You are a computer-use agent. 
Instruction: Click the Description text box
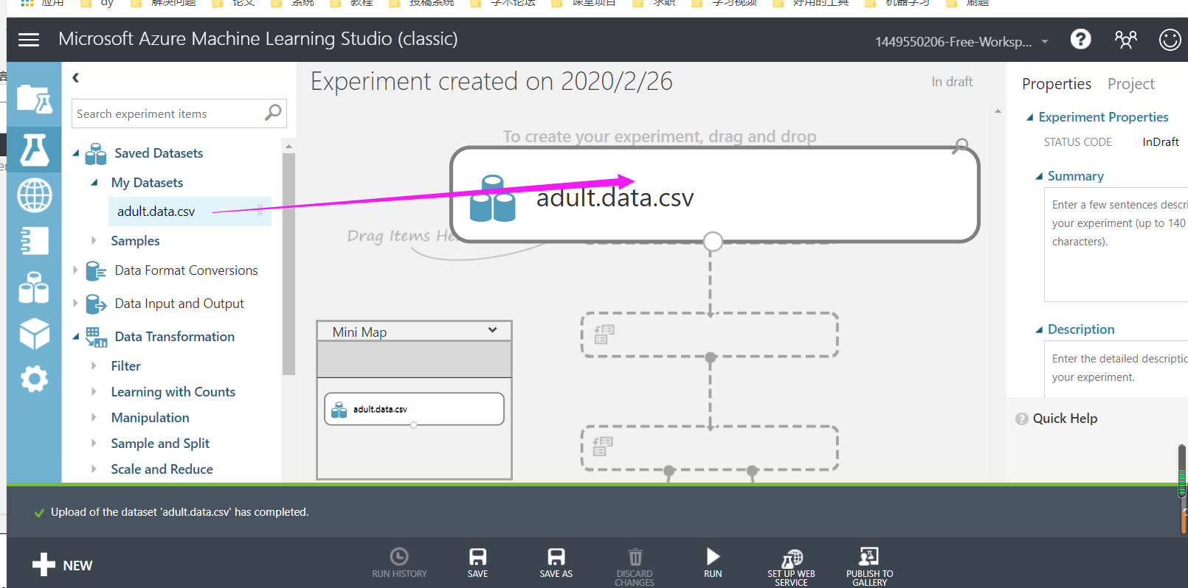1116,370
